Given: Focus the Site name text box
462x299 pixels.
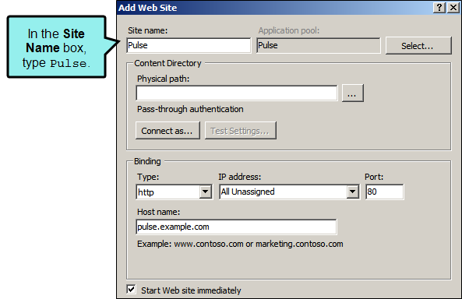Looking at the screenshot, I should [189, 46].
